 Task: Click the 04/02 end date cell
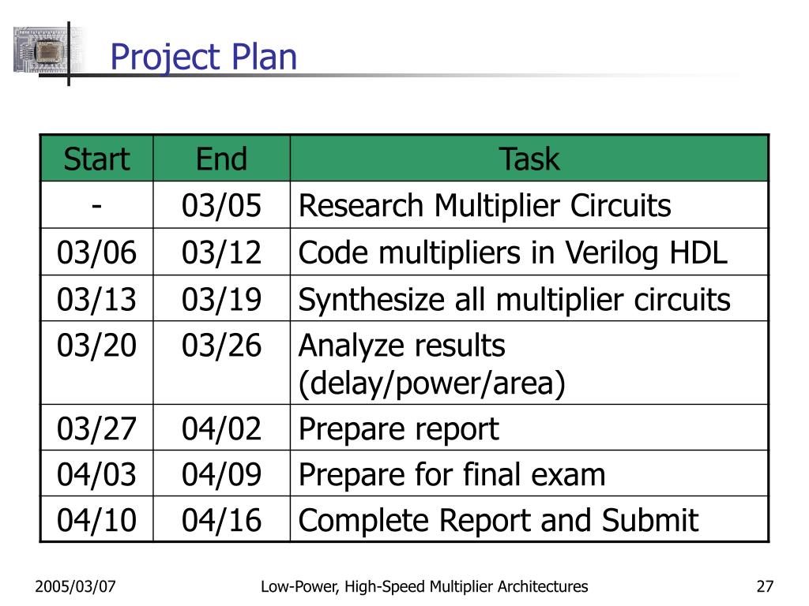(x=221, y=428)
